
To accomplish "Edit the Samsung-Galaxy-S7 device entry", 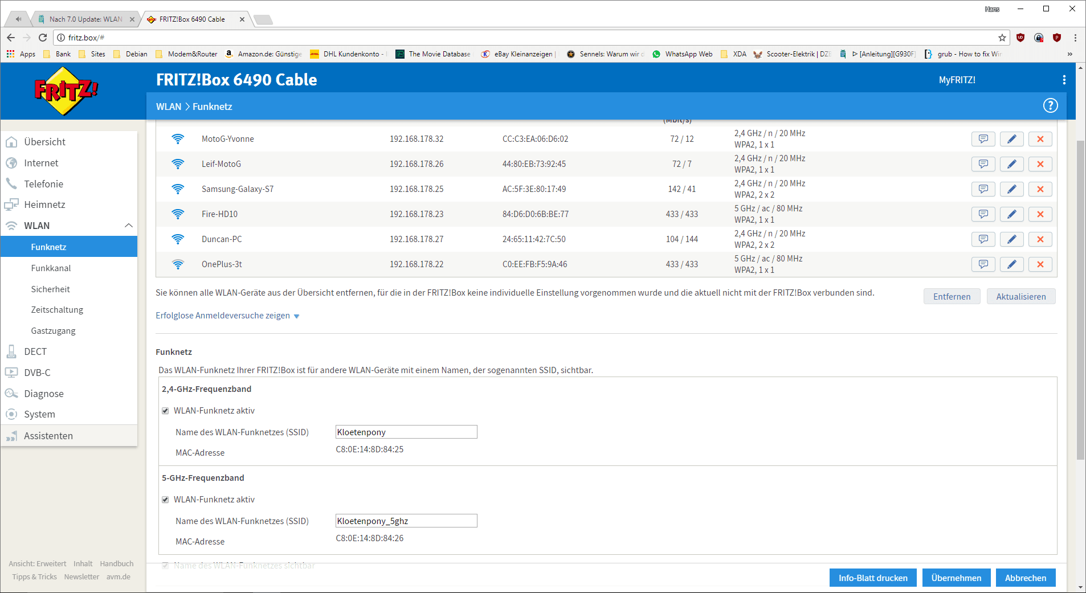I will [x=1011, y=189].
